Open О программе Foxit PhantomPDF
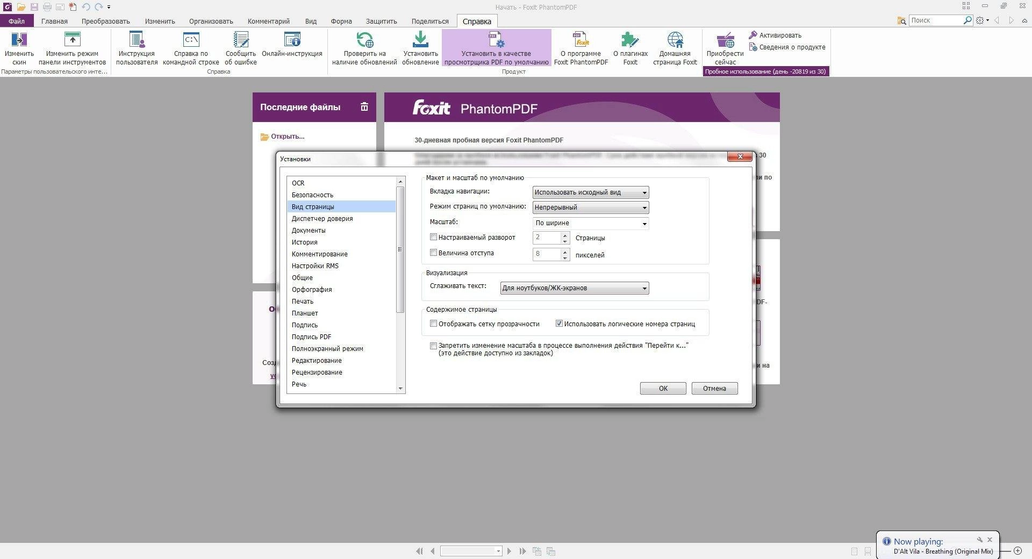 [580, 48]
